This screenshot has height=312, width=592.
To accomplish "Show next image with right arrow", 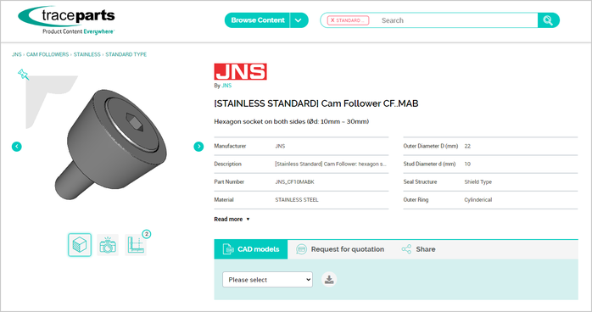I will click(x=198, y=147).
